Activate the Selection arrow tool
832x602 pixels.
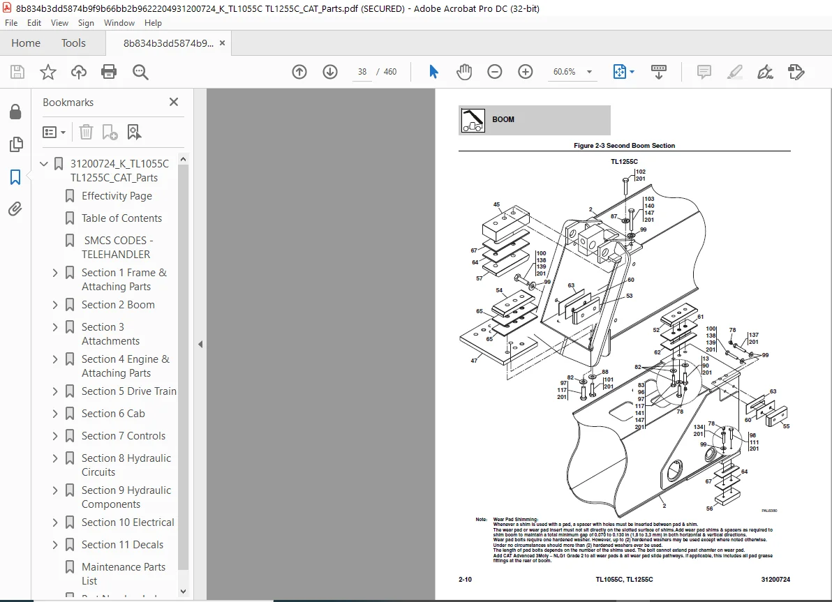[433, 72]
